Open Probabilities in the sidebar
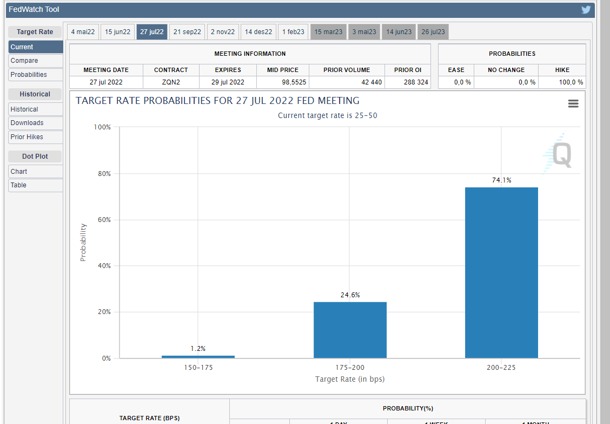 pos(35,74)
